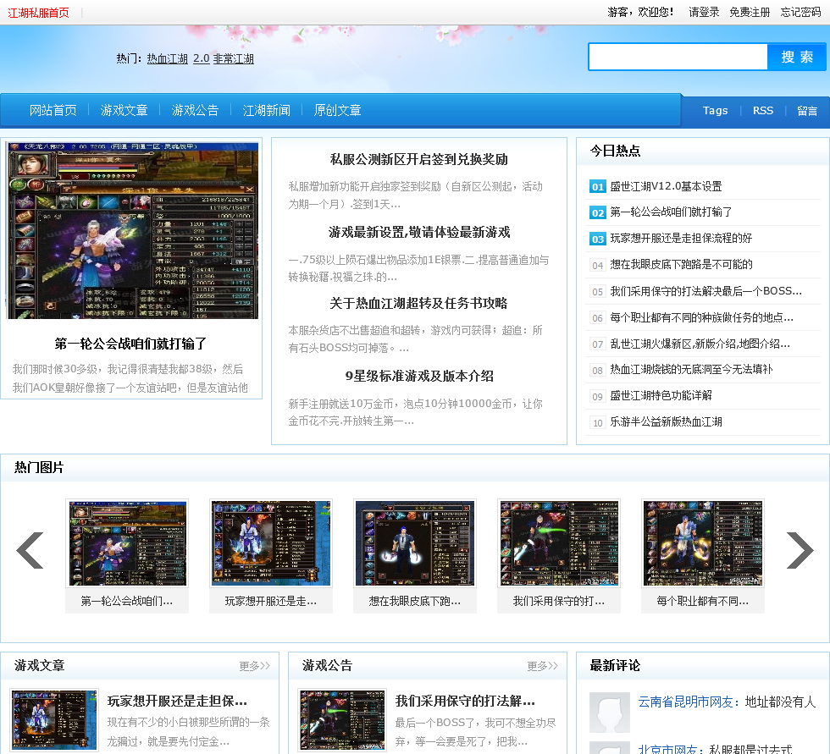Open carousel thumbnail 我们采用保守的打...

(x=559, y=543)
